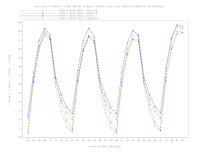Click blue GFS triangle data point at hour 33

89,28
